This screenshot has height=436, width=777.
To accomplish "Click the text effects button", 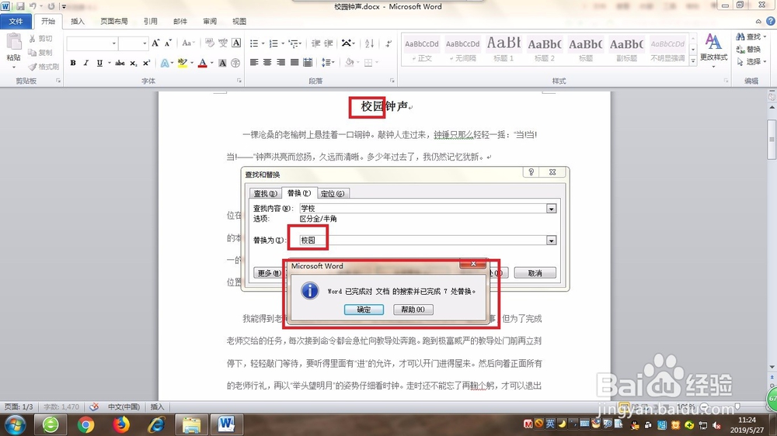I will (x=165, y=63).
